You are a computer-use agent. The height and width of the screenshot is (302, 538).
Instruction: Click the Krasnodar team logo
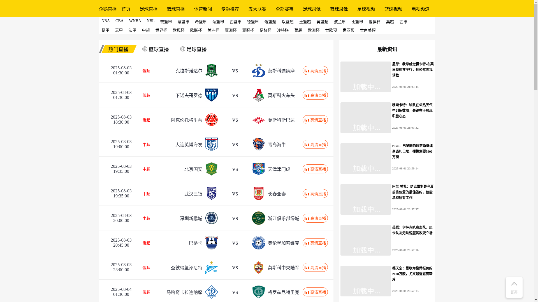(x=211, y=70)
